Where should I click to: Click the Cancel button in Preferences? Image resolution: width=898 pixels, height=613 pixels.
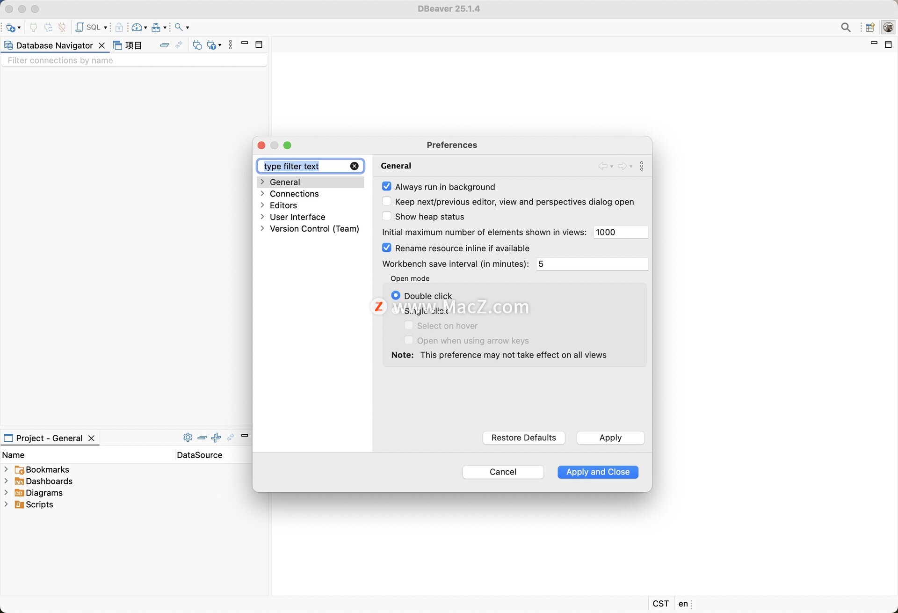click(x=503, y=472)
